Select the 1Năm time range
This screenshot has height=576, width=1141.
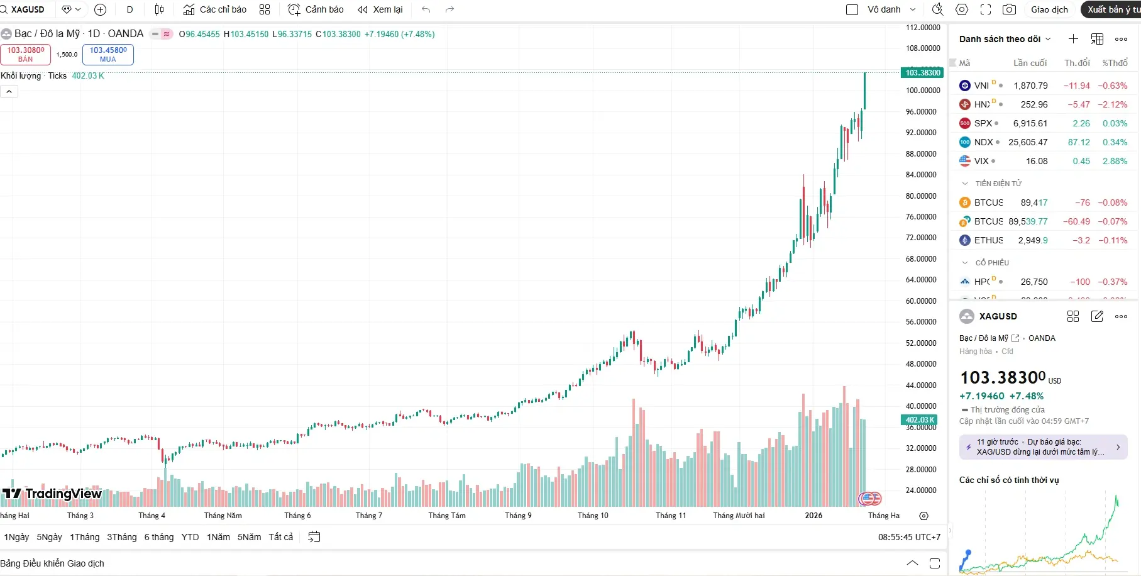click(x=218, y=537)
